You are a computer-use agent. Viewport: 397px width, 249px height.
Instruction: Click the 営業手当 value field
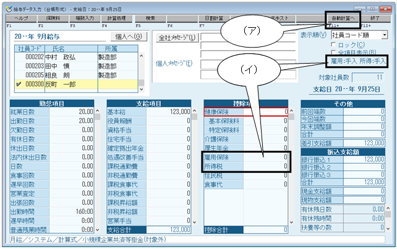169,221
